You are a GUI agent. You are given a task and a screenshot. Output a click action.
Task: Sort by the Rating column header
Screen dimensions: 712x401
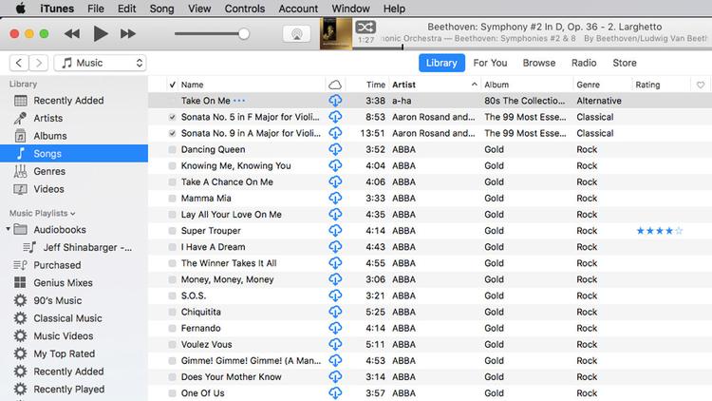[x=661, y=85]
